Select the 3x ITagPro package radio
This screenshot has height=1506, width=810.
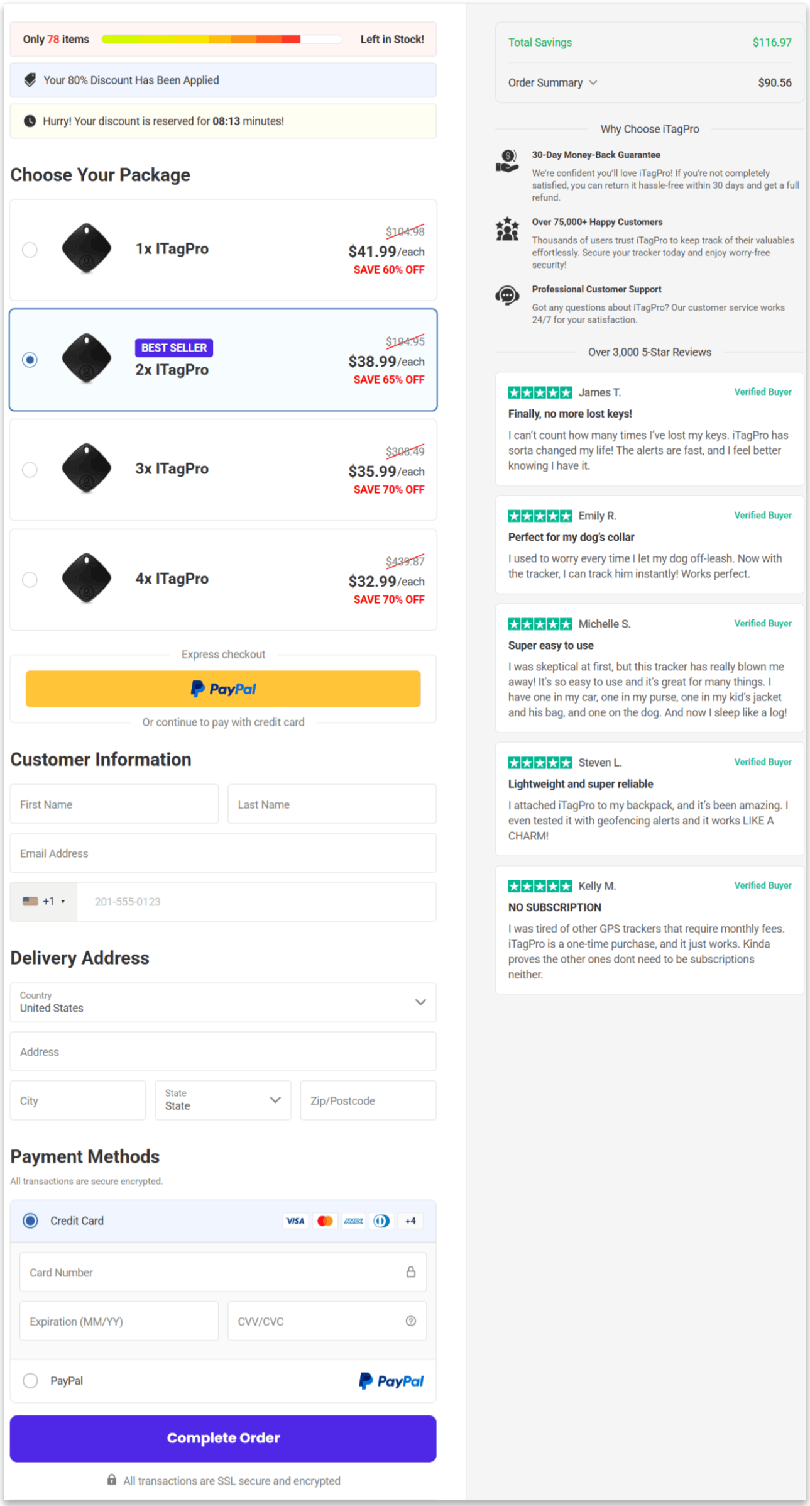tap(30, 470)
